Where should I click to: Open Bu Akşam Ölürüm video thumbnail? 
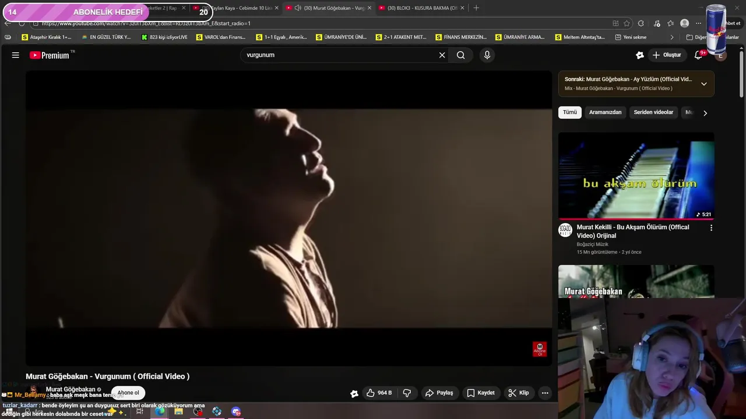click(636, 176)
